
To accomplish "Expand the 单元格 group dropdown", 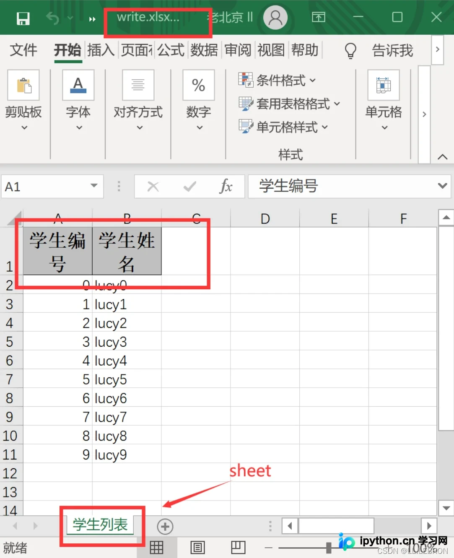I will click(x=384, y=127).
